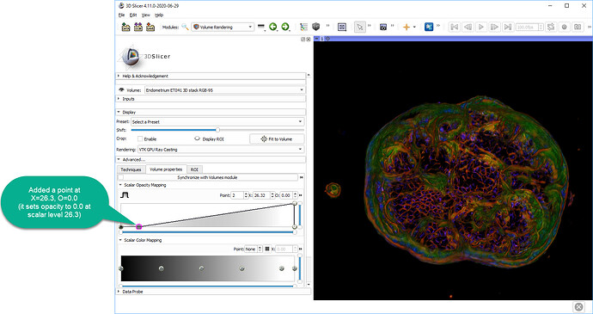The height and width of the screenshot is (314, 593).
Task: Open the Select a Preset dropdown
Action: tap(217, 122)
